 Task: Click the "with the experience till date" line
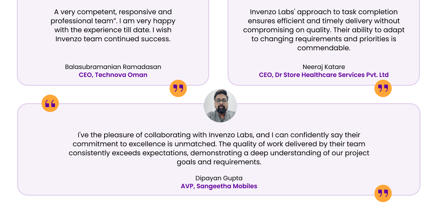pyautogui.click(x=113, y=30)
